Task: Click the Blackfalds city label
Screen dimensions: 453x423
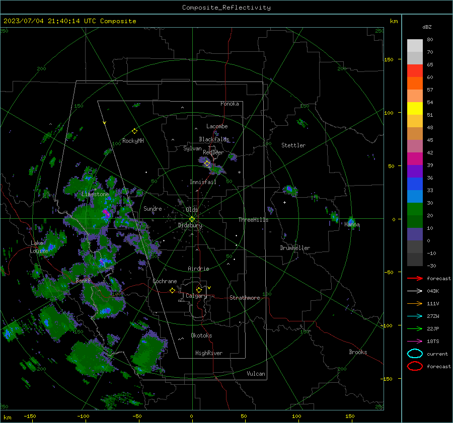Action: click(x=214, y=139)
